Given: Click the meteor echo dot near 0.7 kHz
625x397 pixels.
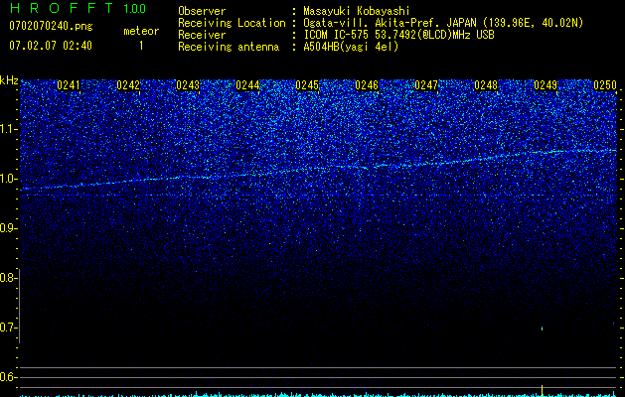Looking at the screenshot, I should coord(543,329).
